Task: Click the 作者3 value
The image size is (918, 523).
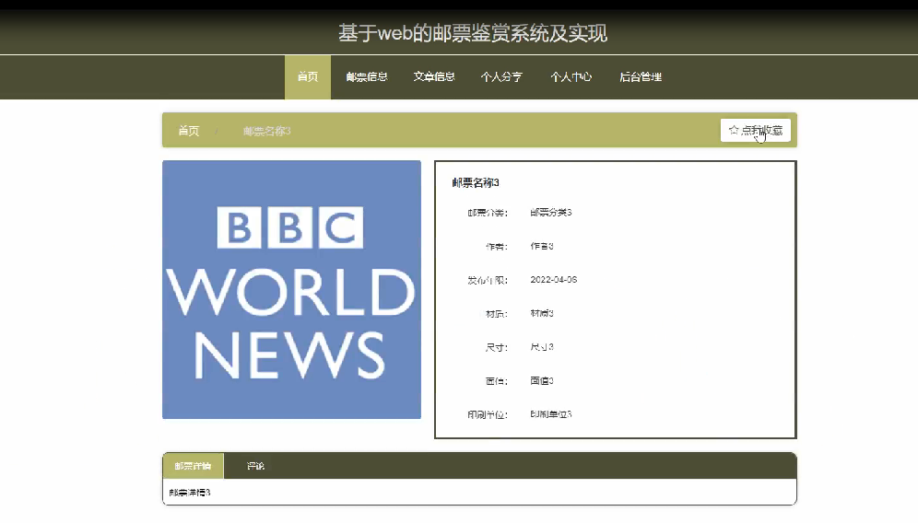Action: [542, 246]
